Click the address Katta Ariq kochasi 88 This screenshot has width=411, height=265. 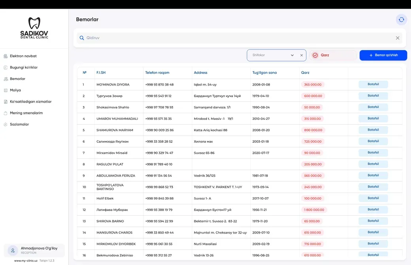click(x=211, y=130)
